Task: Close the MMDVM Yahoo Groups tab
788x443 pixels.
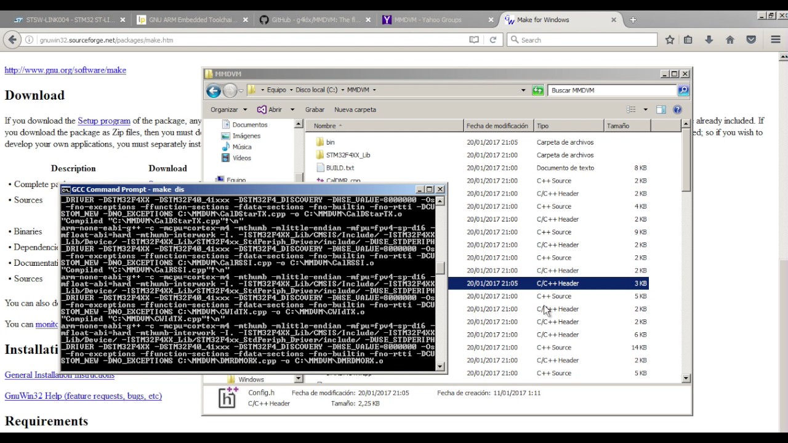Action: (x=491, y=20)
